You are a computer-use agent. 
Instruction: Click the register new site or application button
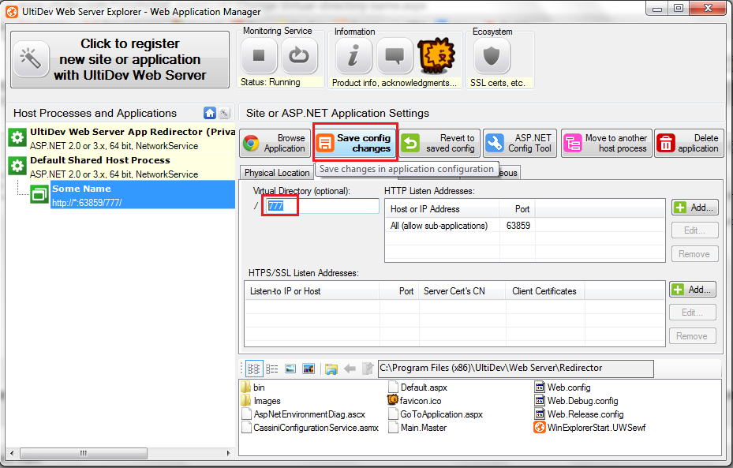(x=120, y=59)
